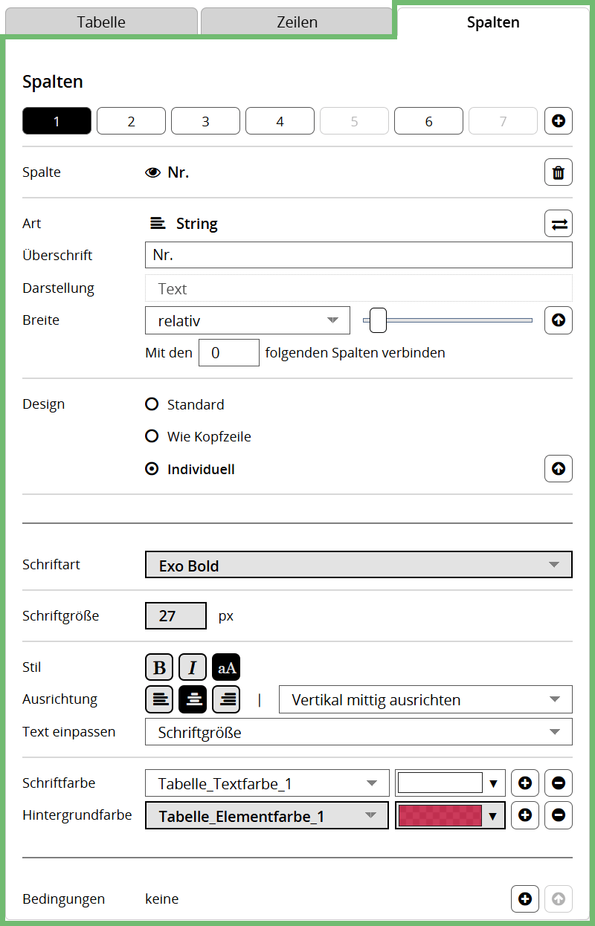Select the Standard design option
The height and width of the screenshot is (926, 595).
(x=184, y=404)
